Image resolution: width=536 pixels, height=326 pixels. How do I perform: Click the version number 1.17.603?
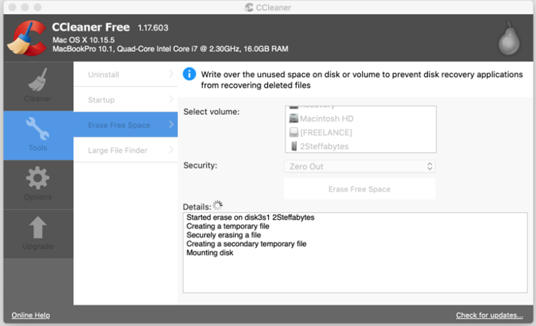153,28
